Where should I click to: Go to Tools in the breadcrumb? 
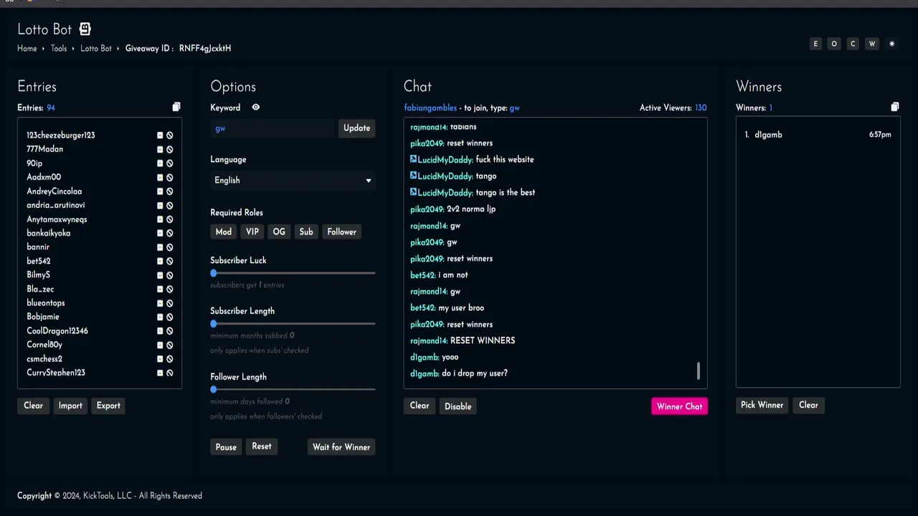[x=59, y=49]
